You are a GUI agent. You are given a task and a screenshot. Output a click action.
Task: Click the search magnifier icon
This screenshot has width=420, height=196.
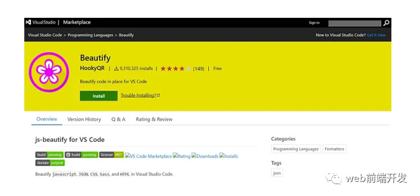point(386,23)
